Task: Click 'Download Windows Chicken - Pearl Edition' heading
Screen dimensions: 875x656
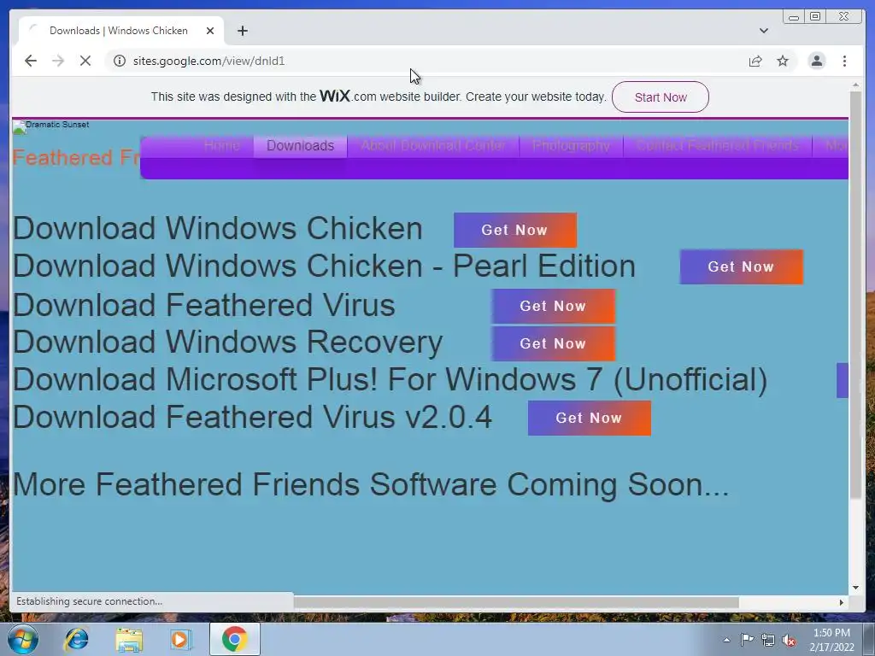Action: coord(324,266)
